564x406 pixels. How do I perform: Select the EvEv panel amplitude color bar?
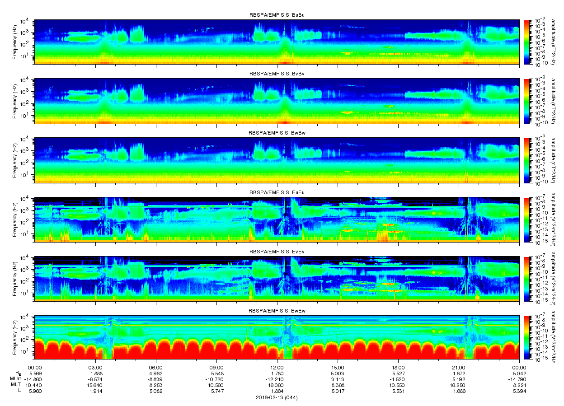(x=526, y=279)
